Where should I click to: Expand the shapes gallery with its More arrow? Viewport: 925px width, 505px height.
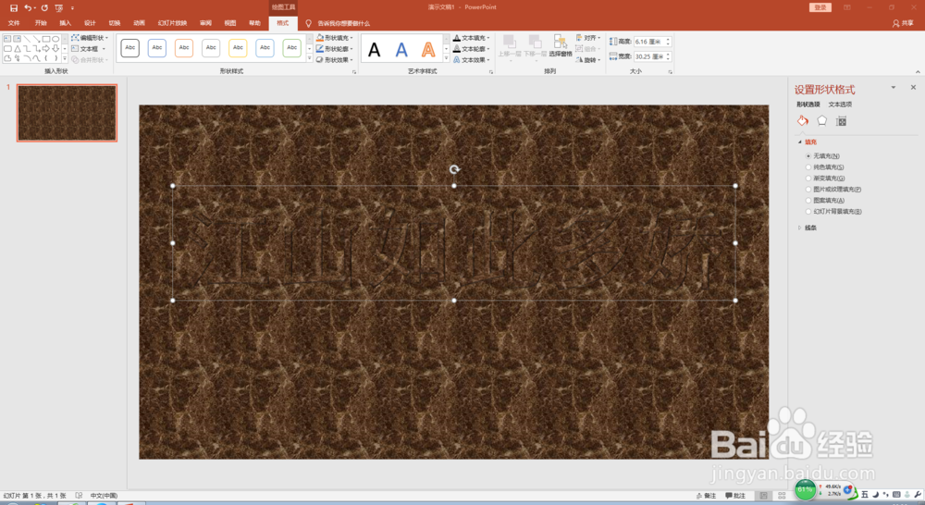pos(65,58)
